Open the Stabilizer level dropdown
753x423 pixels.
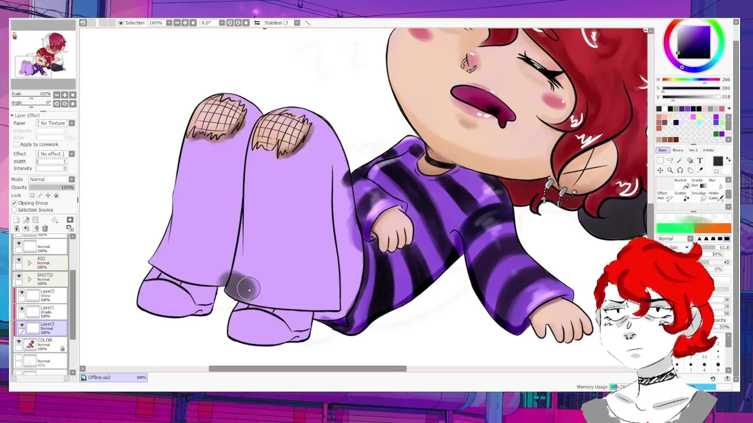click(297, 22)
